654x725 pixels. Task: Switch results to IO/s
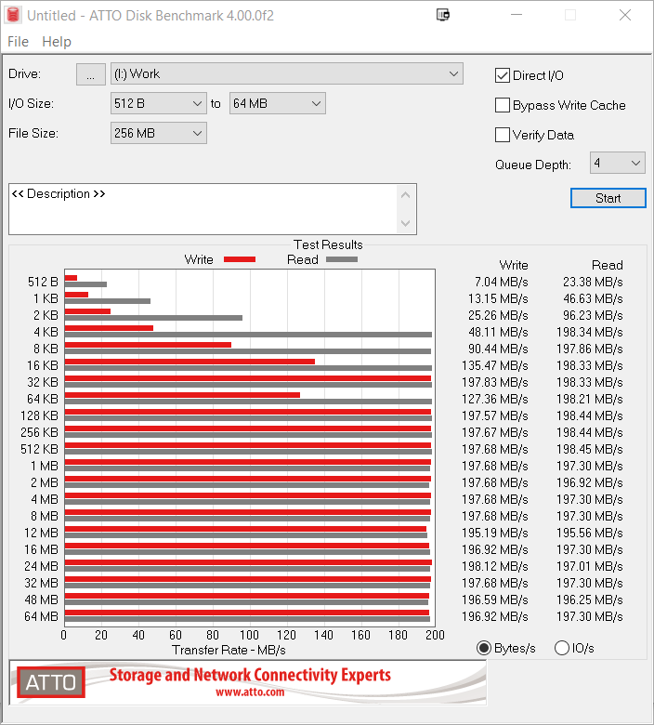561,648
